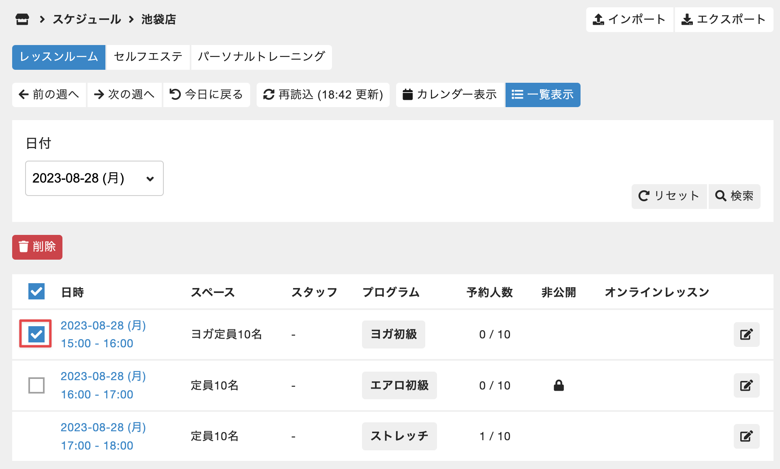Reload schedule with 再読込 button
Image resolution: width=780 pixels, height=469 pixels.
[323, 95]
